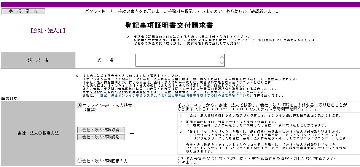This screenshot has width=360, height=167.
Task: Click instruction step 4 about file download
Action: [262, 148]
